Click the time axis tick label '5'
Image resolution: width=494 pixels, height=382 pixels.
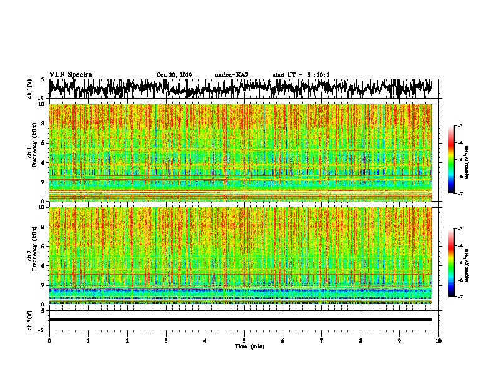pos(244,340)
